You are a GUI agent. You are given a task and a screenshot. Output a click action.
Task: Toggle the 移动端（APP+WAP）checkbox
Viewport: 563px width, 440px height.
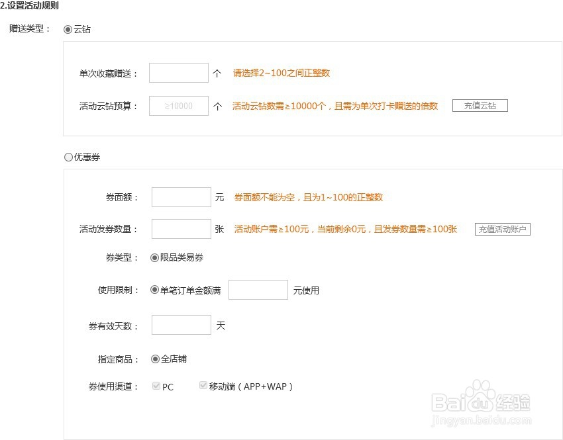[x=203, y=386]
